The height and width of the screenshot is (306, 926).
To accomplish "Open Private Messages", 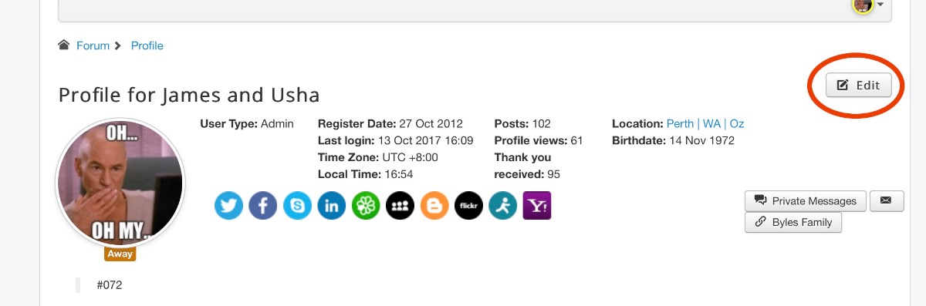I will pyautogui.click(x=806, y=200).
